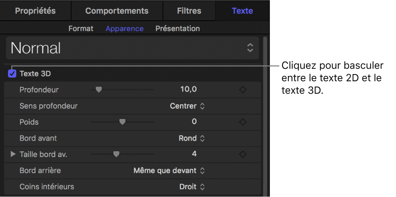Show the Format text pane
Screen dimensions: 396x197
coord(81,29)
